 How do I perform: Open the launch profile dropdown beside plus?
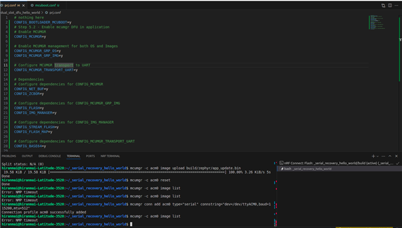(378, 156)
